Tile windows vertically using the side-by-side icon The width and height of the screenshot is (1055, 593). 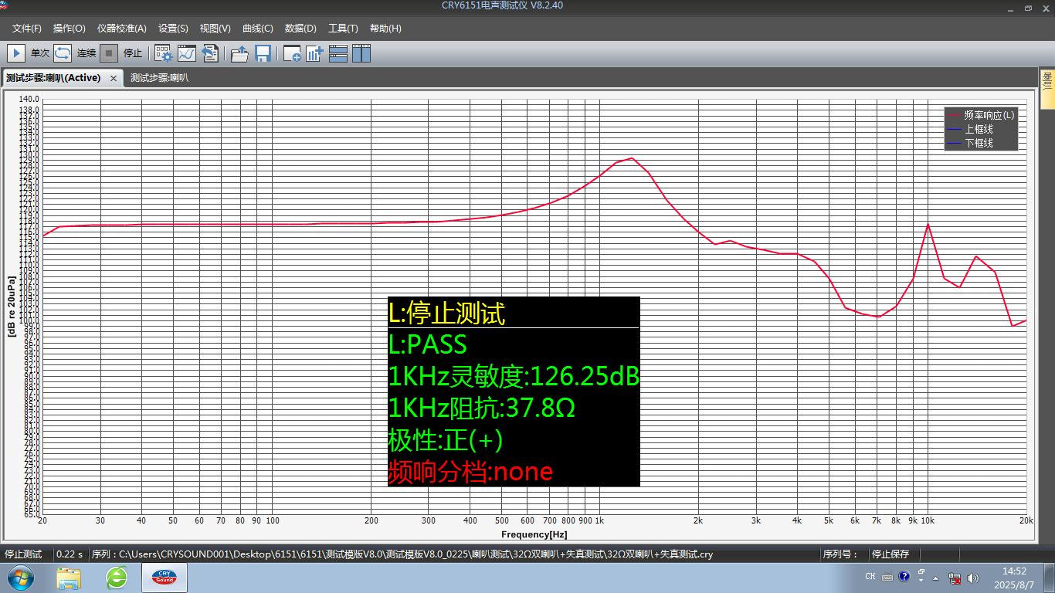click(361, 53)
